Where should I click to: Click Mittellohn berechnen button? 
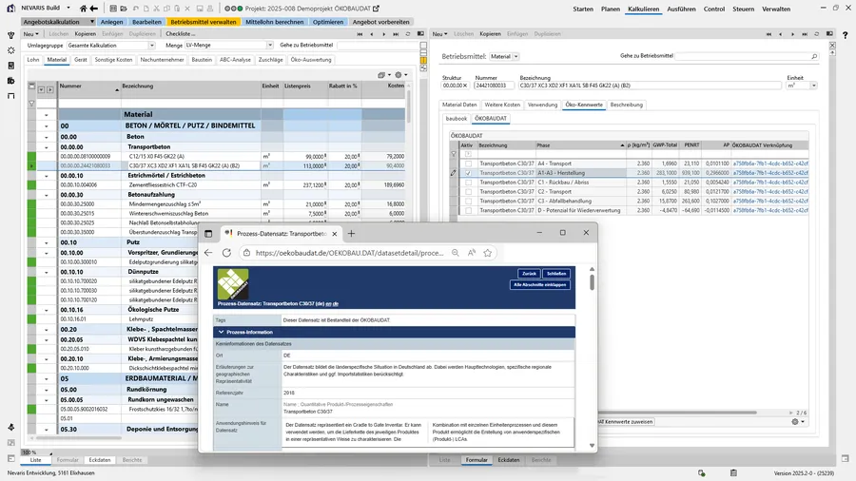[x=274, y=22]
